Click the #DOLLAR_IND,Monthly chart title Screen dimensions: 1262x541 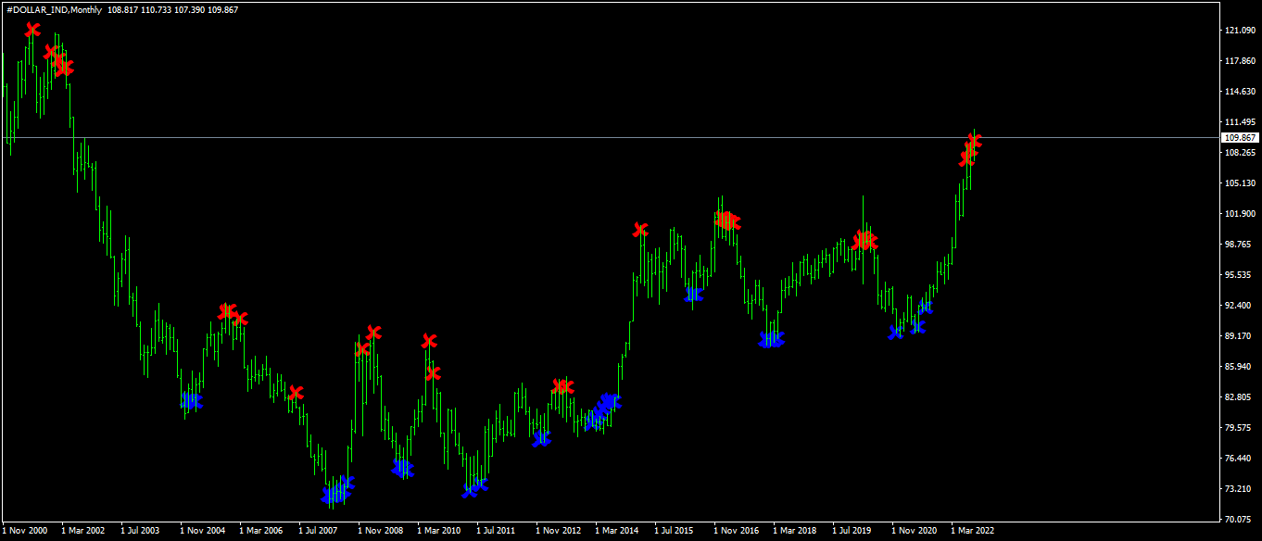[54, 7]
